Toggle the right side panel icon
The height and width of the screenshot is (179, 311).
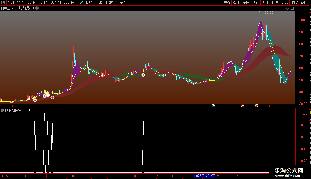tap(293, 8)
